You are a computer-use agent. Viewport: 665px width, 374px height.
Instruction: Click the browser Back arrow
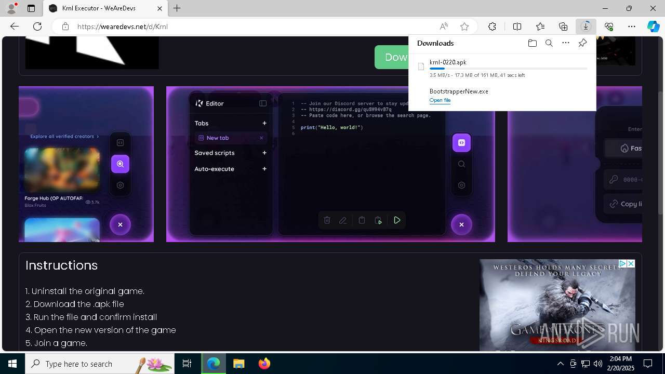(x=15, y=26)
